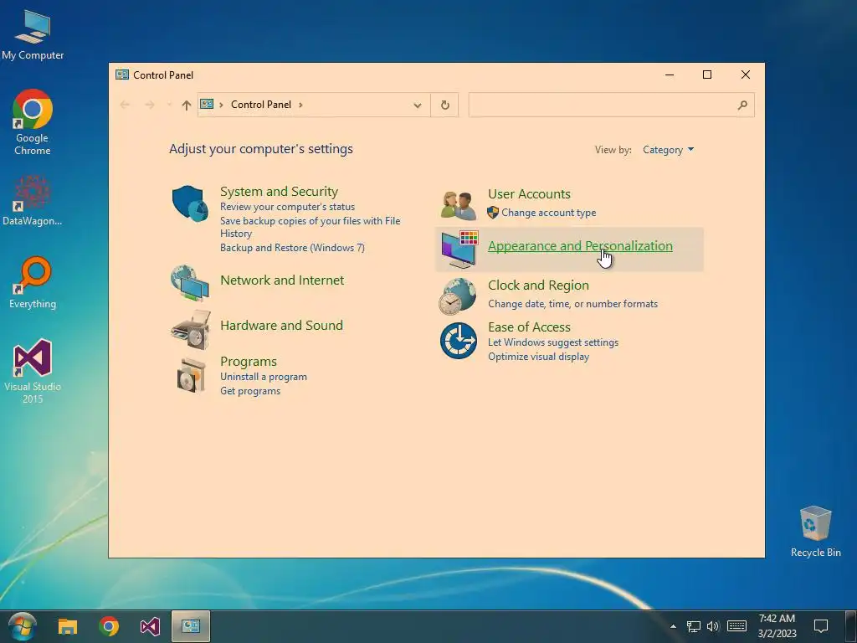Click Optimize visual display
This screenshot has width=857, height=643.
[x=538, y=357]
